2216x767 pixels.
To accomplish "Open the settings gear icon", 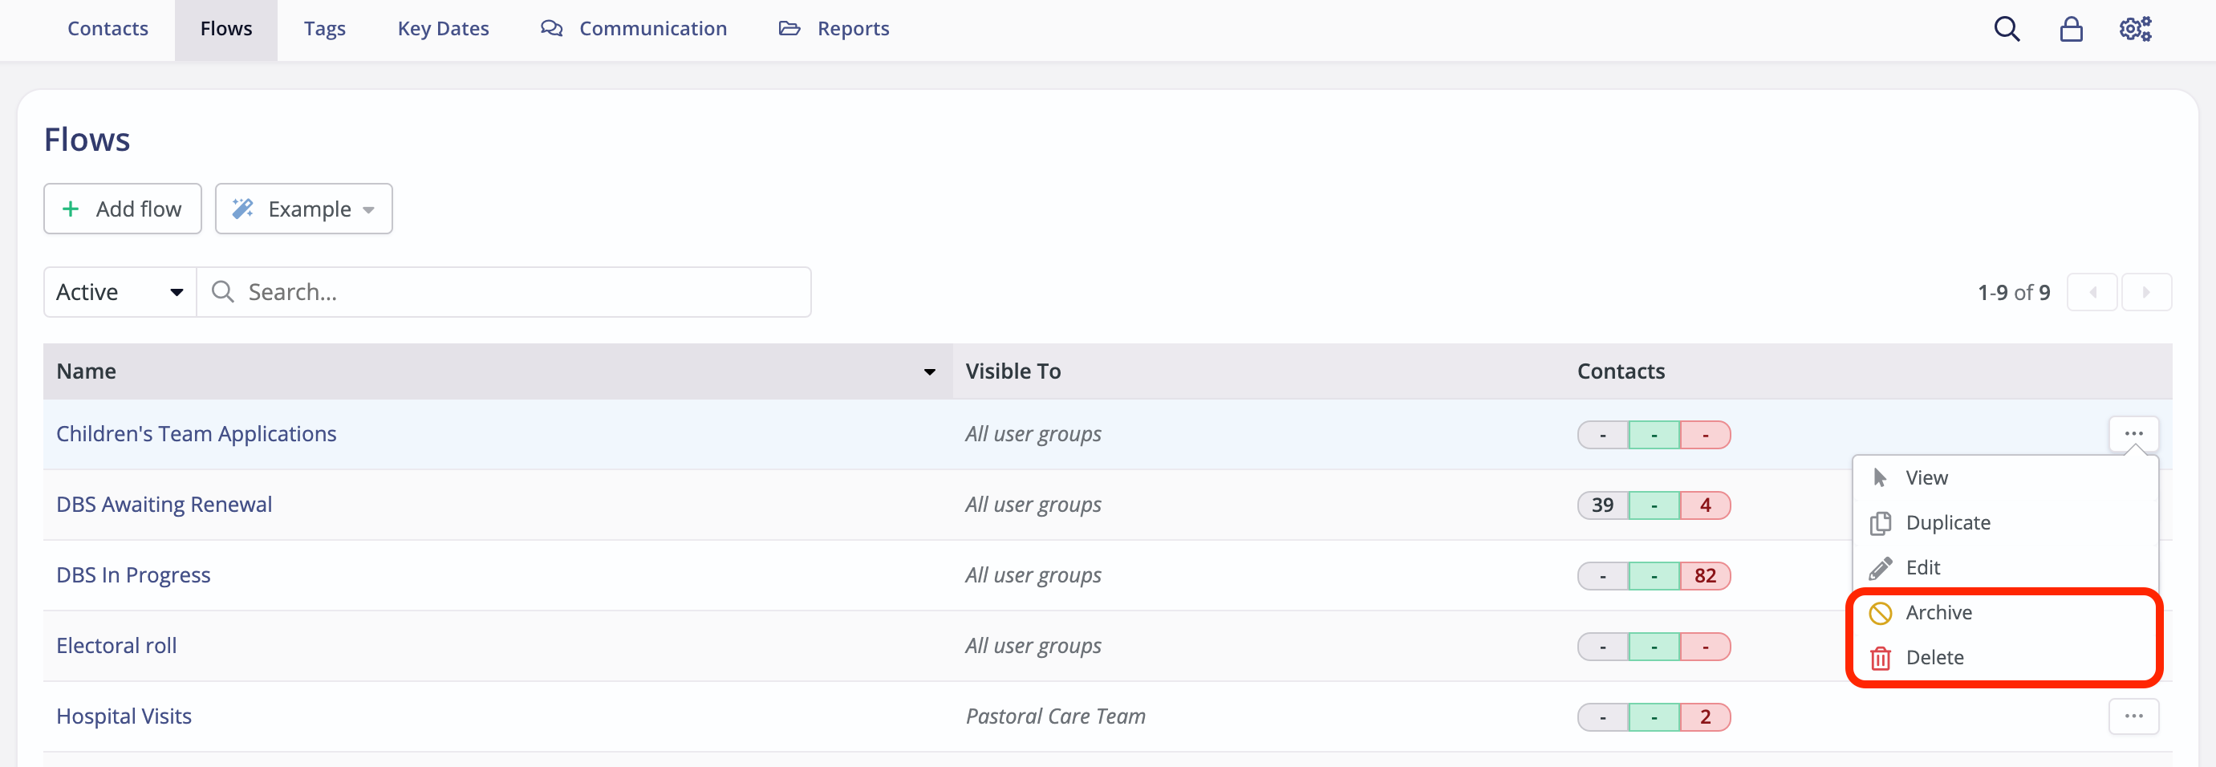I will [2135, 28].
